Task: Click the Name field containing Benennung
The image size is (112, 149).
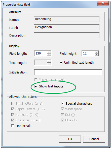Action: (x=67, y=19)
